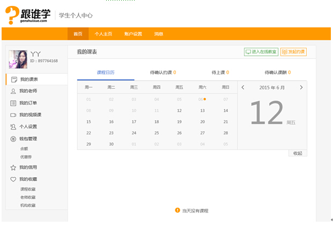Image resolution: width=333 pixels, height=227 pixels.
Task: Click the user profile avatar photo
Action: coord(18,59)
